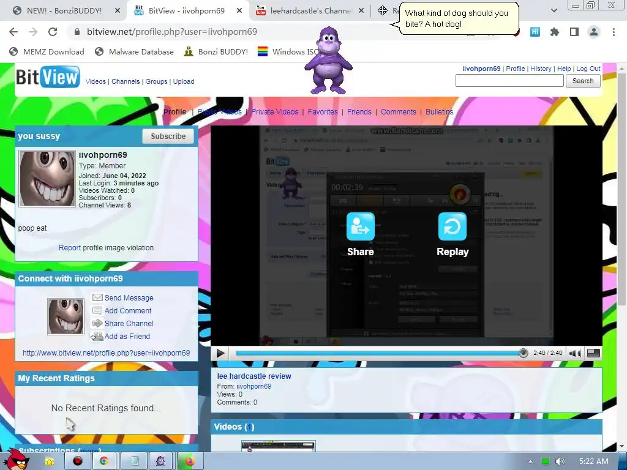Screen dimensions: 627x470
Task: Open the Channels link in BitView header
Action: [126, 81]
